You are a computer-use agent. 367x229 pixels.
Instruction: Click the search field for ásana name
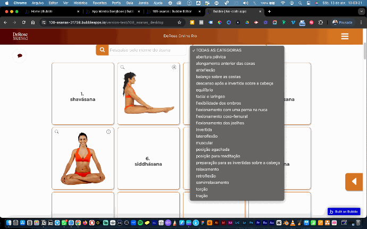(x=147, y=50)
